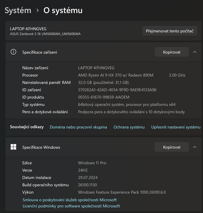Open Licenční podmínky pro software Microsoft link
Screen dimensions: 203x213
[x=71, y=206]
